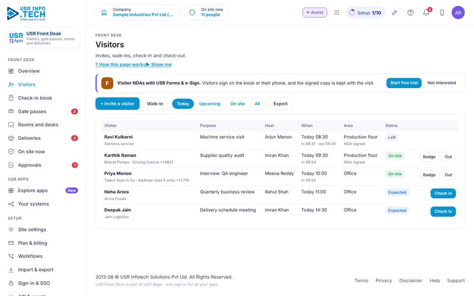Open the Company selector Sample Industries
The height and width of the screenshot is (296, 474).
coord(138,12)
